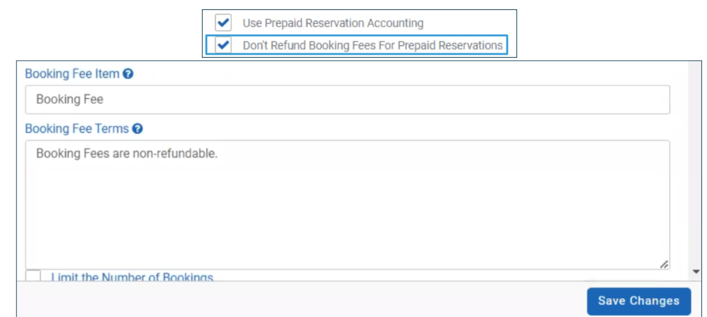Click the scroll-down arrow of the settings panel
Viewport: 707px width, 317px height.
pyautogui.click(x=696, y=271)
